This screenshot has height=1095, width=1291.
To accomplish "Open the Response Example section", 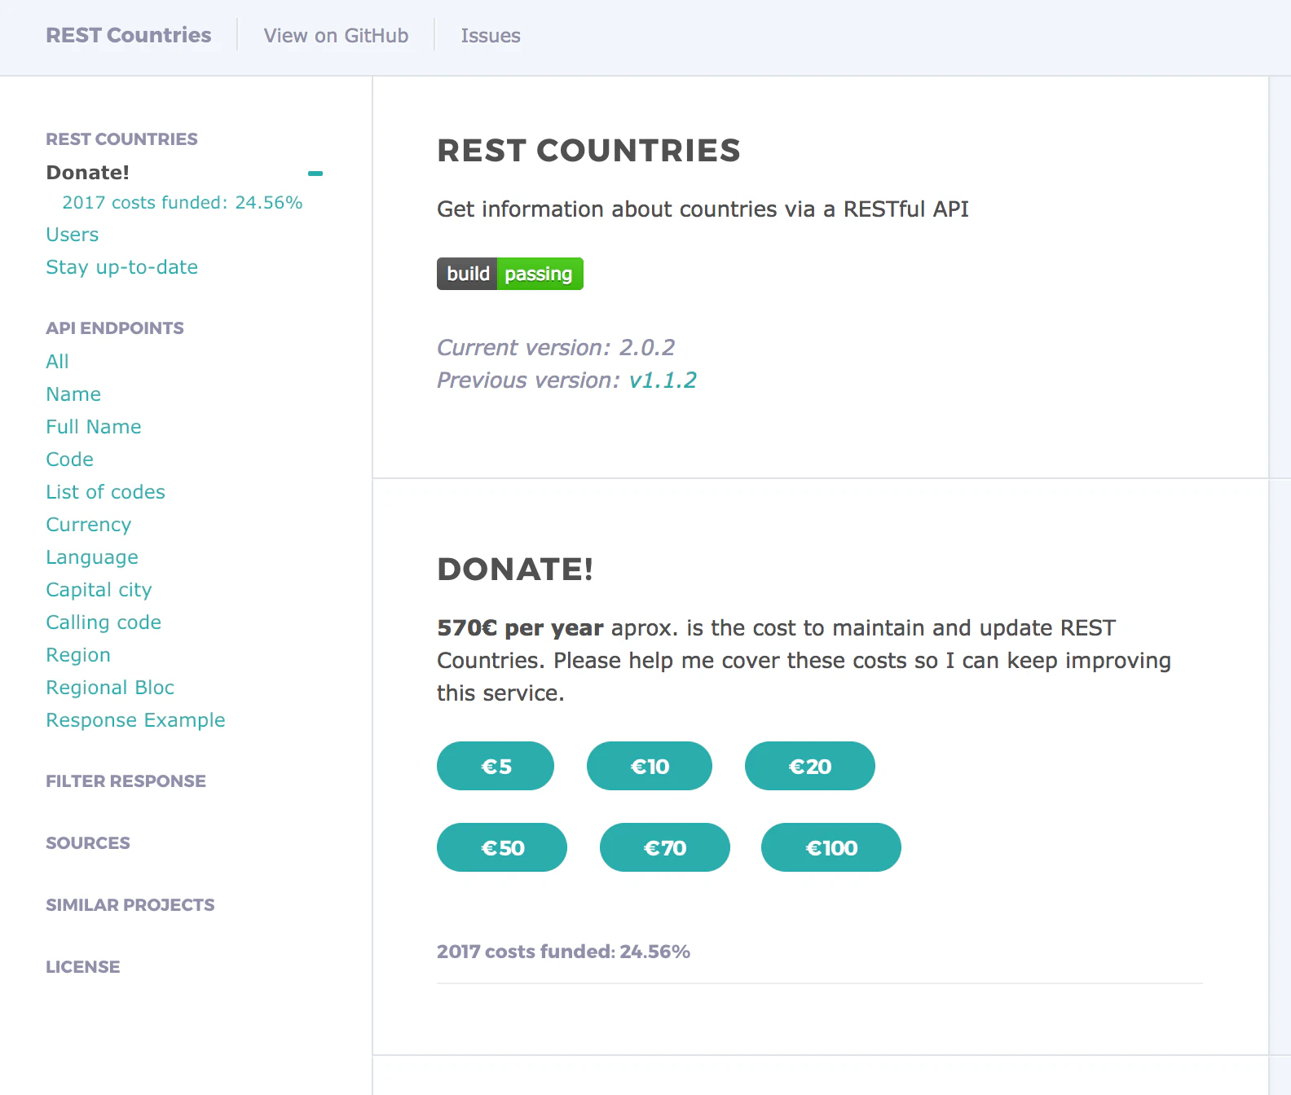I will (x=135, y=720).
